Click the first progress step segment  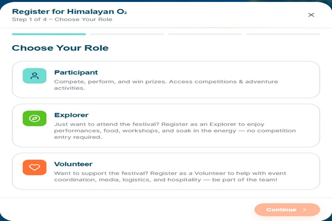pos(49,34)
